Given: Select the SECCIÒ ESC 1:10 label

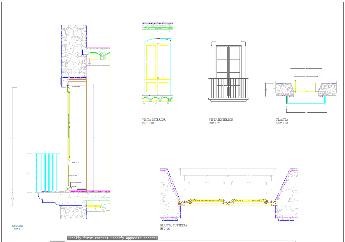Looking at the screenshot, I should click(18, 228).
